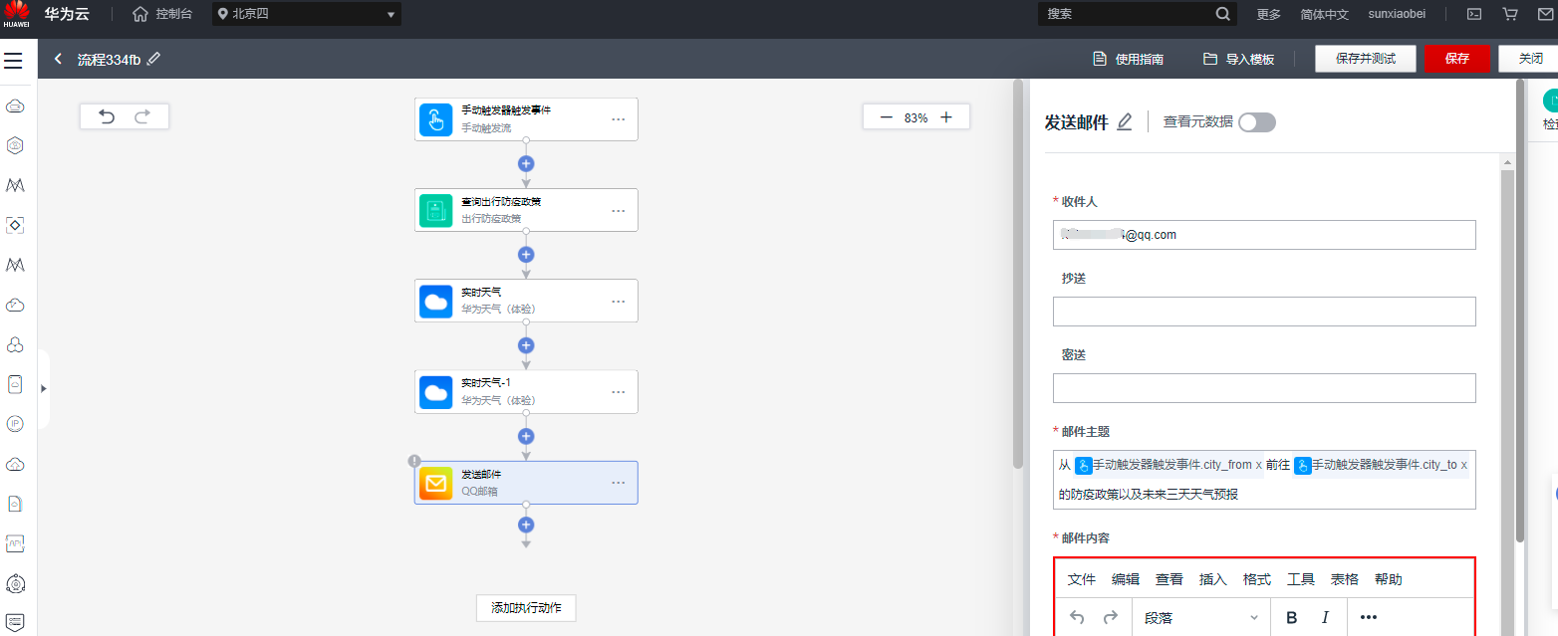The height and width of the screenshot is (636, 1558).
Task: Open more options for 实时天气-1 node
Action: tap(619, 392)
